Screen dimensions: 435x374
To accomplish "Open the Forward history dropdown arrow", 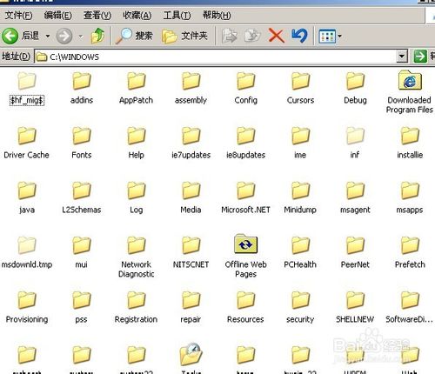I will [x=81, y=37].
